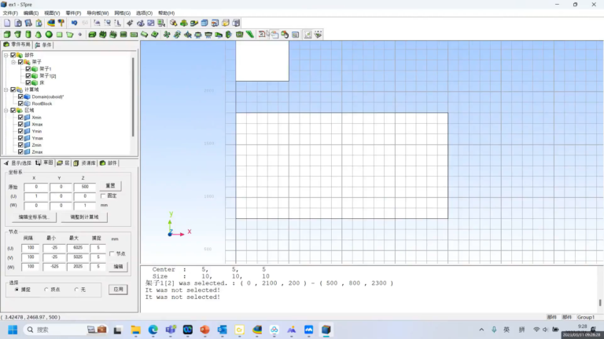Image resolution: width=604 pixels, height=339 pixels.
Task: Open the 网格(G) menu
Action: [x=123, y=13]
